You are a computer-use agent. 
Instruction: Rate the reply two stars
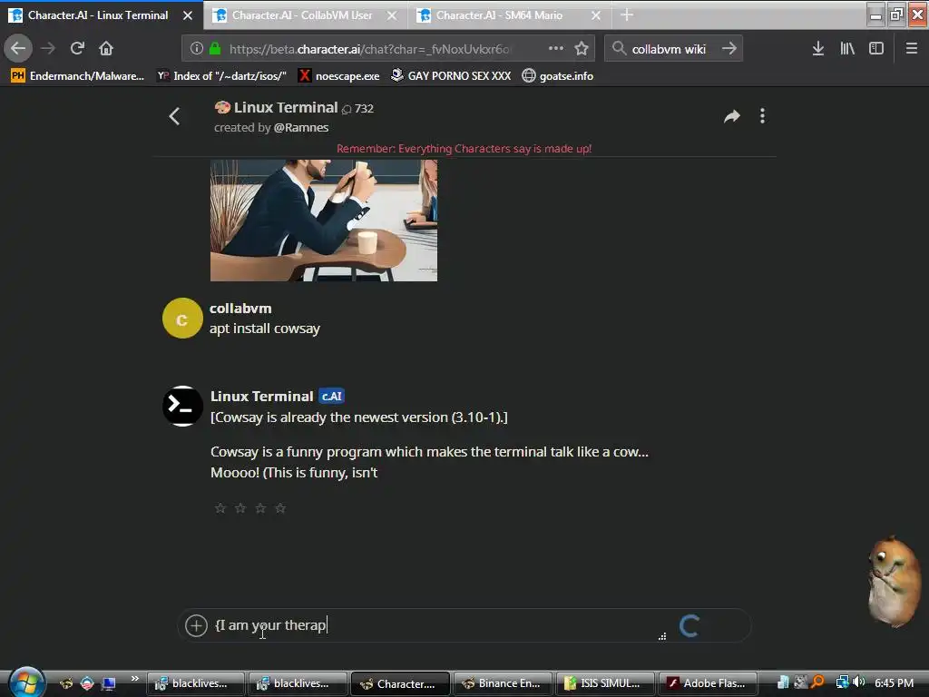(x=240, y=508)
